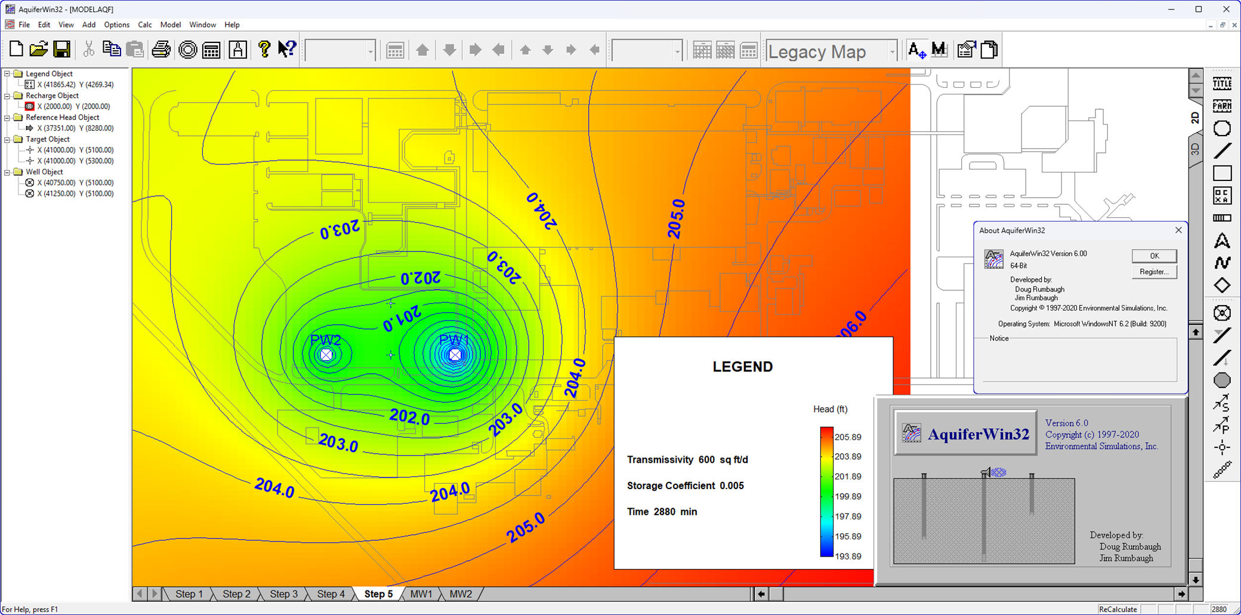Select the TITLE object tool
This screenshot has height=615, width=1241.
(x=1222, y=84)
